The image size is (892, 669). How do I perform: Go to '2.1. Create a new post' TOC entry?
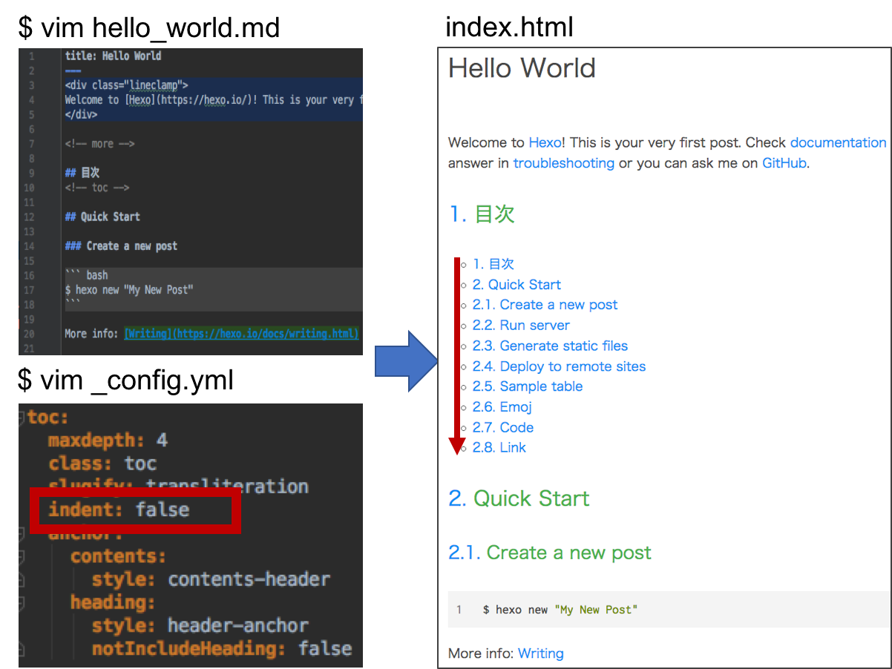click(545, 305)
